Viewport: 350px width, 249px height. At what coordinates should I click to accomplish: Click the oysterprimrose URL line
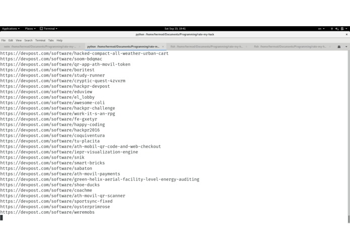tap(55, 207)
